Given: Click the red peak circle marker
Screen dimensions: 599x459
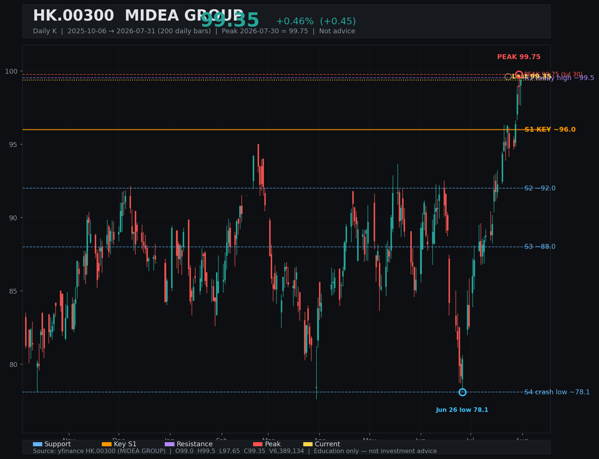Looking at the screenshot, I should tap(519, 74).
